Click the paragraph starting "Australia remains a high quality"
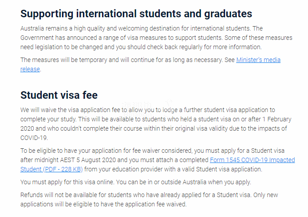Image resolution: width=308 pixels, height=217 pixels. pos(156,38)
